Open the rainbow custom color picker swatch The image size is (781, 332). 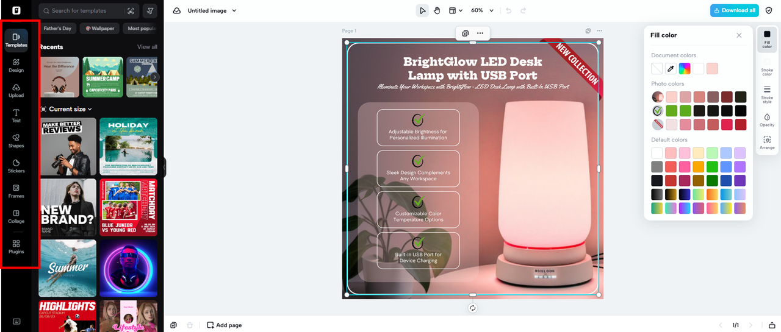685,69
